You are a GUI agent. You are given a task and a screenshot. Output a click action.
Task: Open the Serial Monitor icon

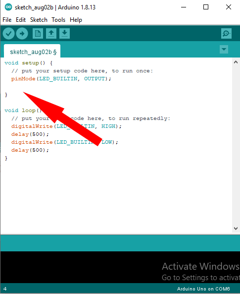[226, 34]
